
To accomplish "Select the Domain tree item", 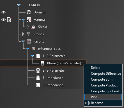I will (40, 12).
